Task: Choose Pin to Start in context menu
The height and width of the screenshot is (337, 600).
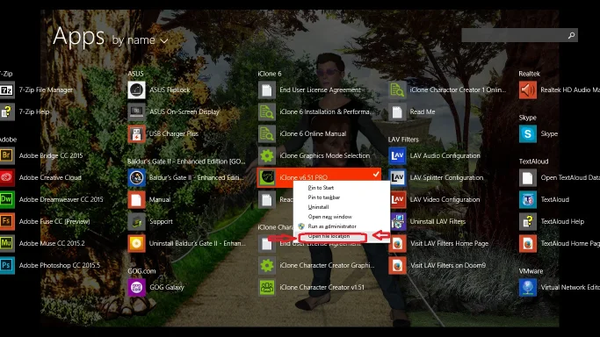Action: click(321, 188)
